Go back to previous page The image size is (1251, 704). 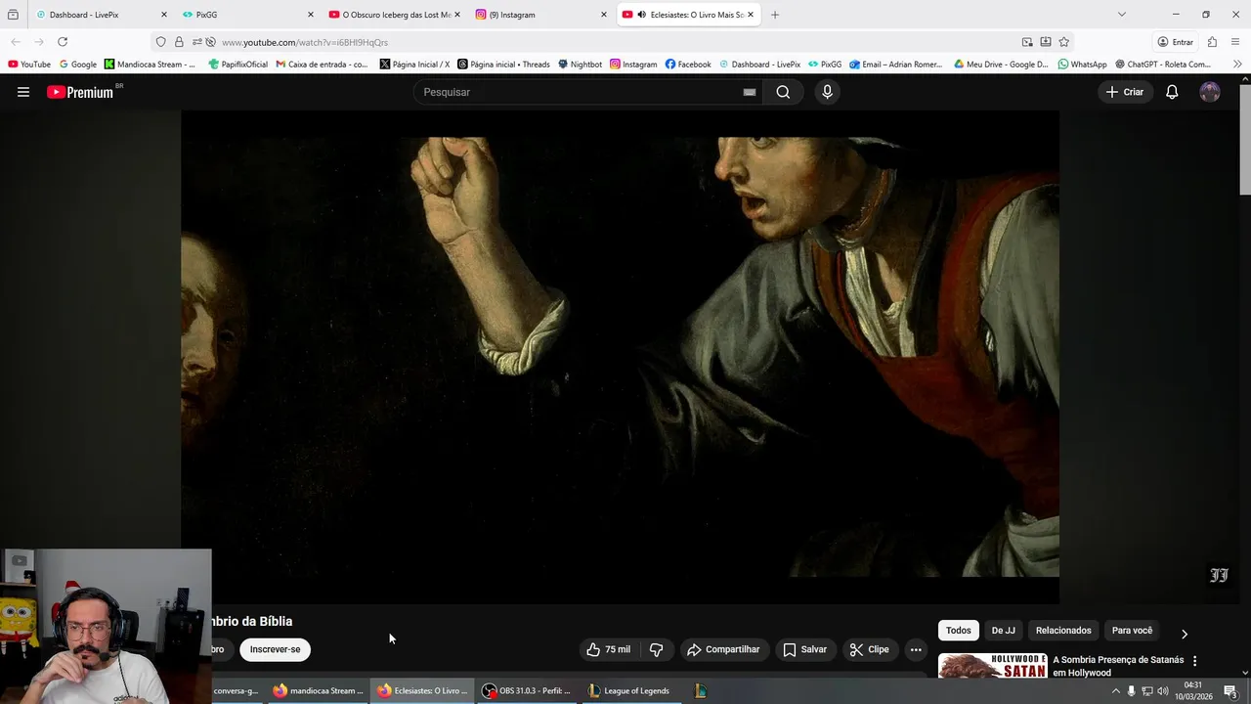tap(15, 42)
